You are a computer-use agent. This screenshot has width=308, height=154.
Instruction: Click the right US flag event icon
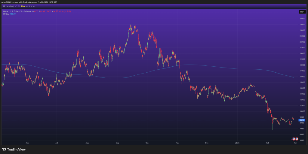297,139
